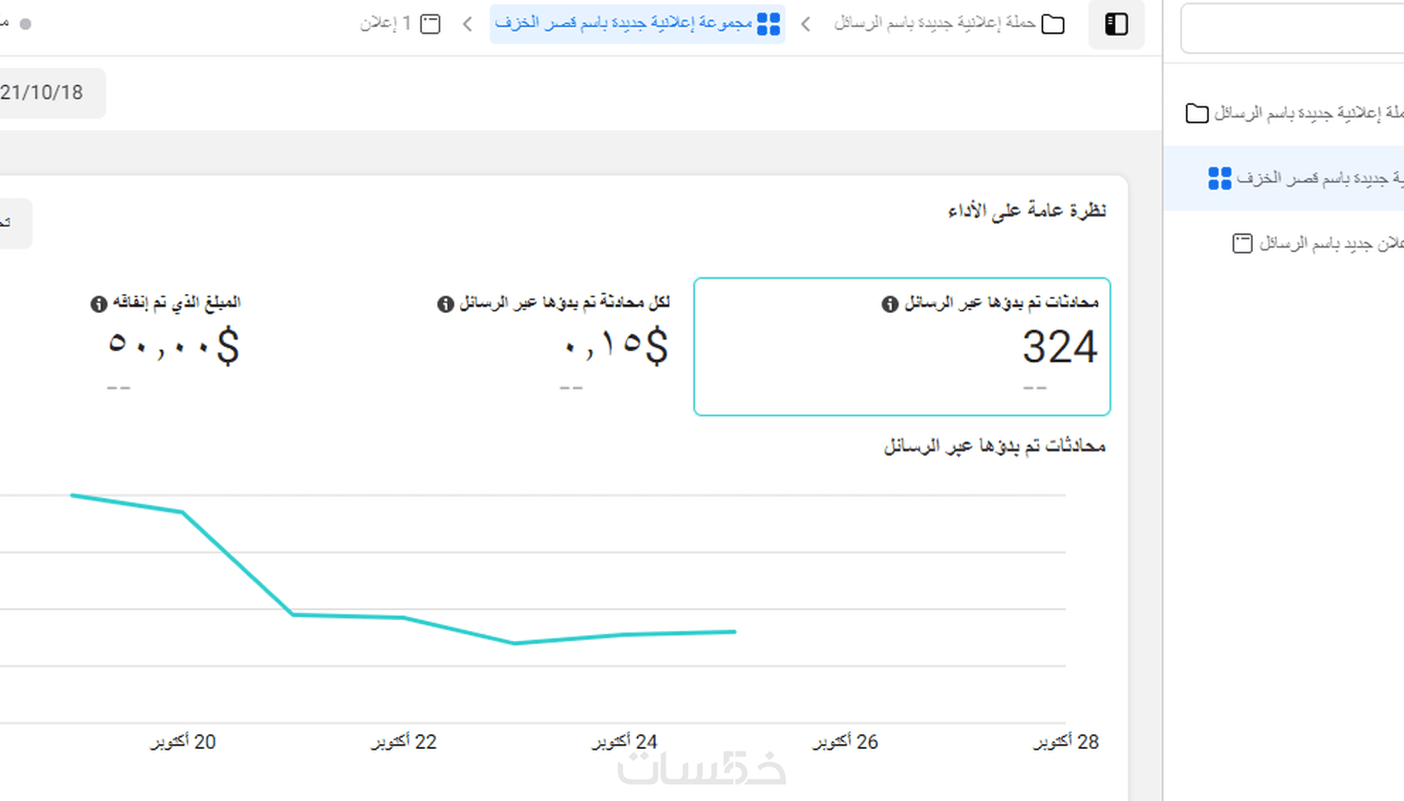This screenshot has height=801, width=1404.
Task: Select the amount spent metric '$٥٠,٠٠'
Action: coord(173,345)
